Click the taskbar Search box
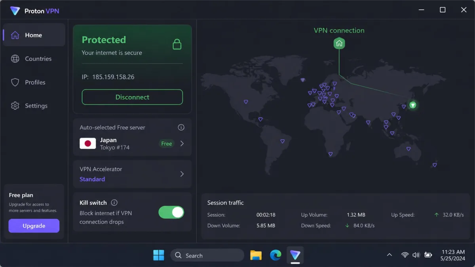 click(207, 256)
